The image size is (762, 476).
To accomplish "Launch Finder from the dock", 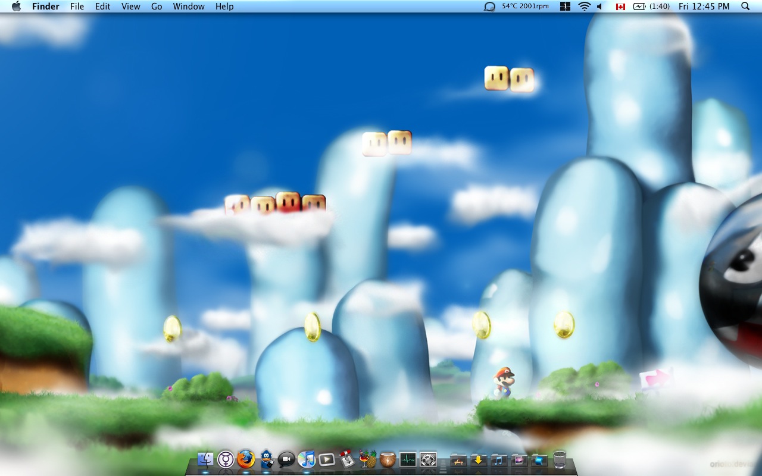I will click(x=206, y=459).
